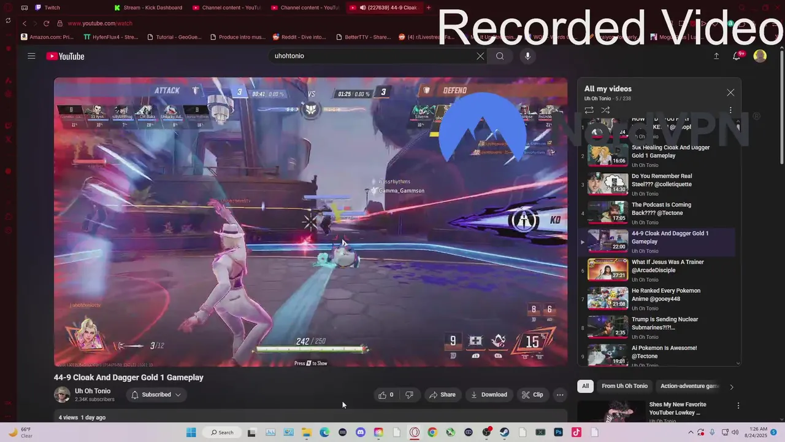The height and width of the screenshot is (442, 785).
Task: Open the Amazon.com bookmark
Action: [47, 37]
